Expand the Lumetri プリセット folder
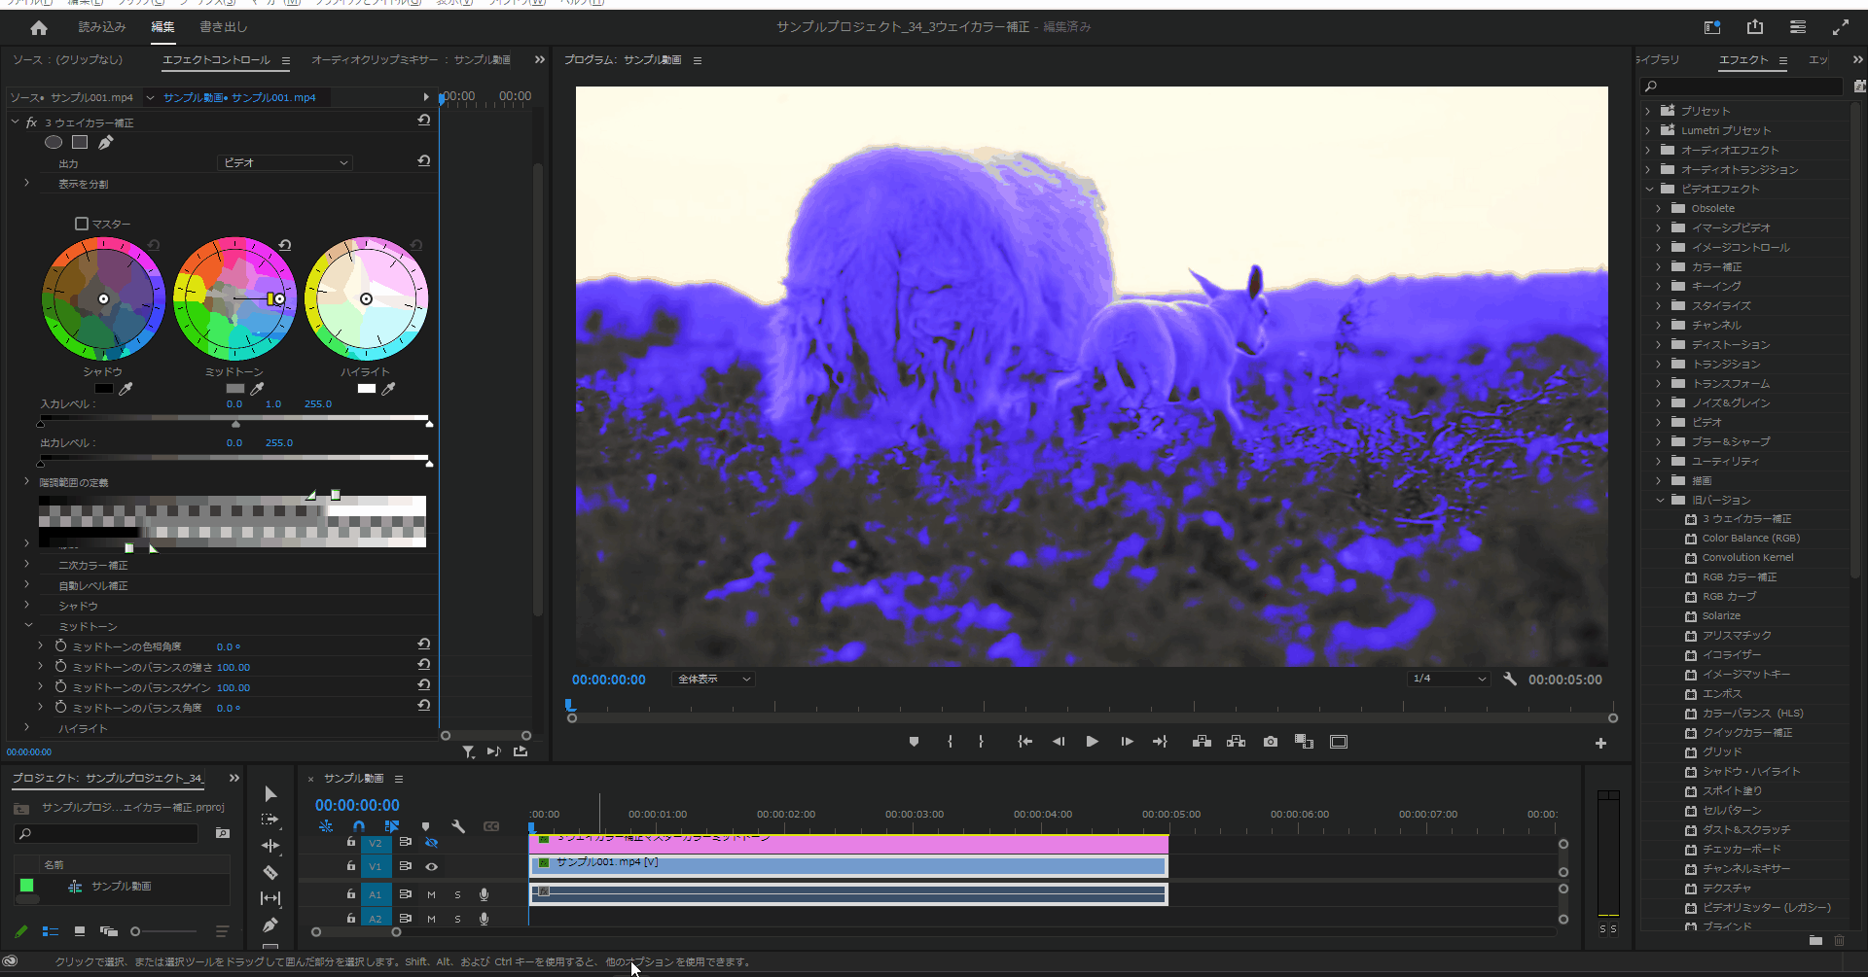Image resolution: width=1868 pixels, height=977 pixels. coord(1647,130)
